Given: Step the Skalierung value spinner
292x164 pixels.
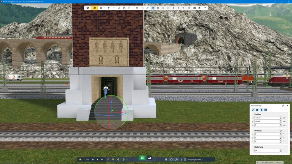Looking at the screenshot, I should tap(281, 150).
